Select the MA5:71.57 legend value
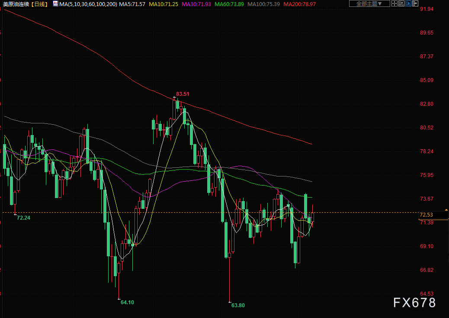This screenshot has width=449, height=318. pyautogui.click(x=132, y=4)
